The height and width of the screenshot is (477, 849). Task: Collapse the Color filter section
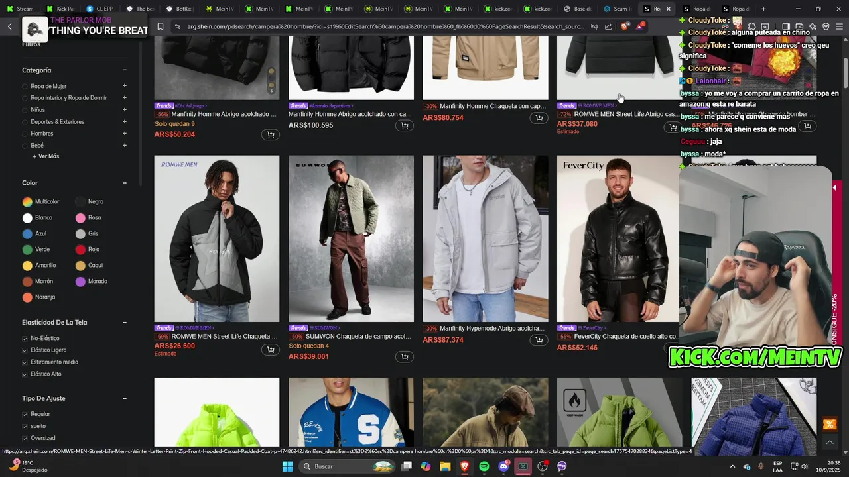click(124, 183)
